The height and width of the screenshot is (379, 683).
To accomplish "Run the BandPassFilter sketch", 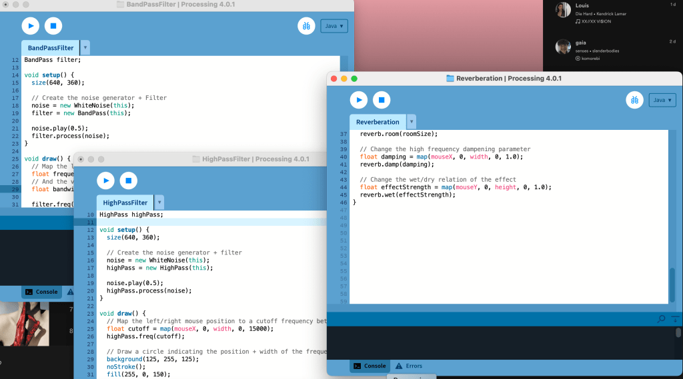I will 30,26.
